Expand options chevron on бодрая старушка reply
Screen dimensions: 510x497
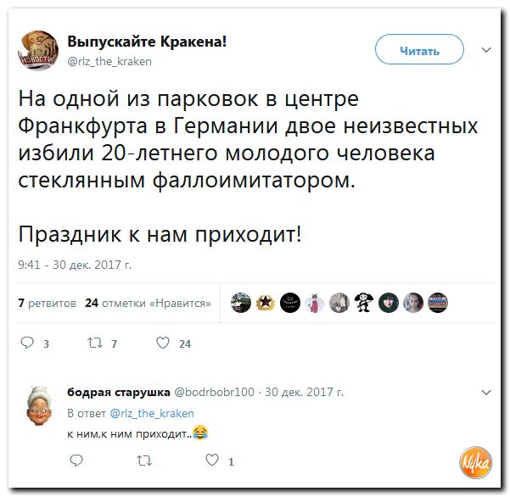[486, 393]
